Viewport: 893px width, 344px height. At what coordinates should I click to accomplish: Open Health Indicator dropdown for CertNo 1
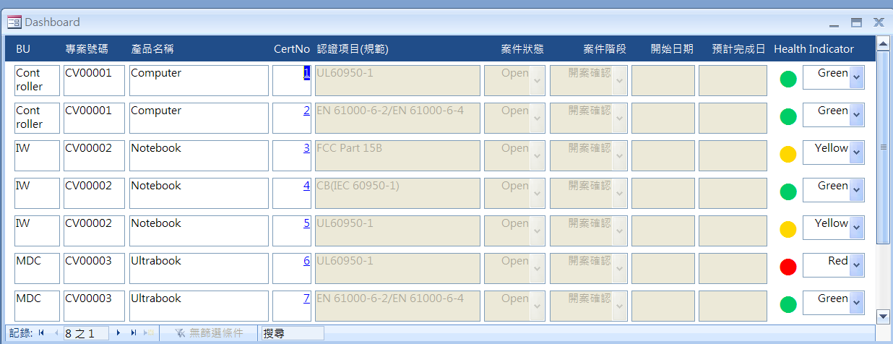point(857,77)
